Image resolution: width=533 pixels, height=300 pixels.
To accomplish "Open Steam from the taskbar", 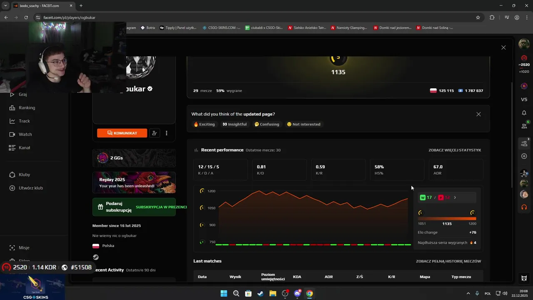I will coord(260,293).
